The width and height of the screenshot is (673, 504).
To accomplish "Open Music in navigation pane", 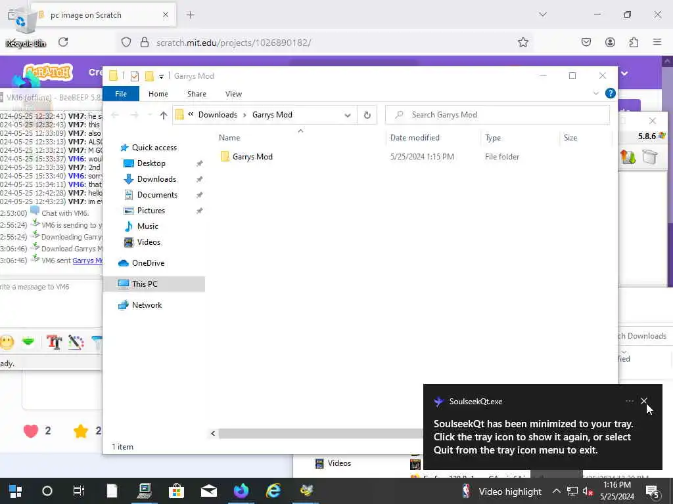I will tap(147, 226).
